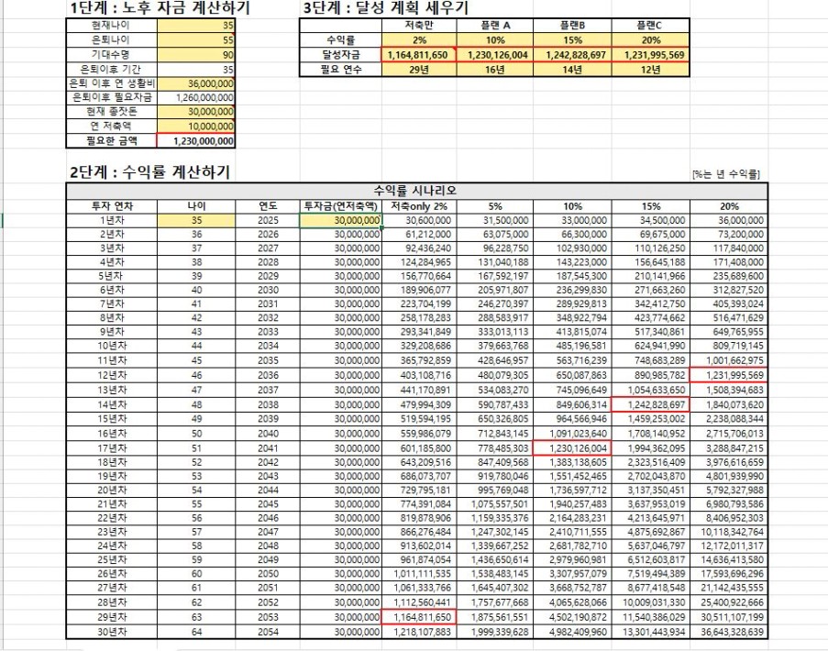Select the 1,230,000,000 needed amount cell
The height and width of the screenshot is (651, 828).
pyautogui.click(x=196, y=141)
